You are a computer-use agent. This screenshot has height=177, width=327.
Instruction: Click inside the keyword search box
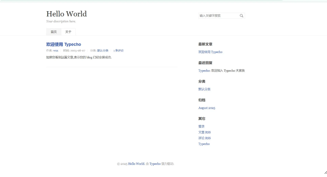tap(218, 15)
